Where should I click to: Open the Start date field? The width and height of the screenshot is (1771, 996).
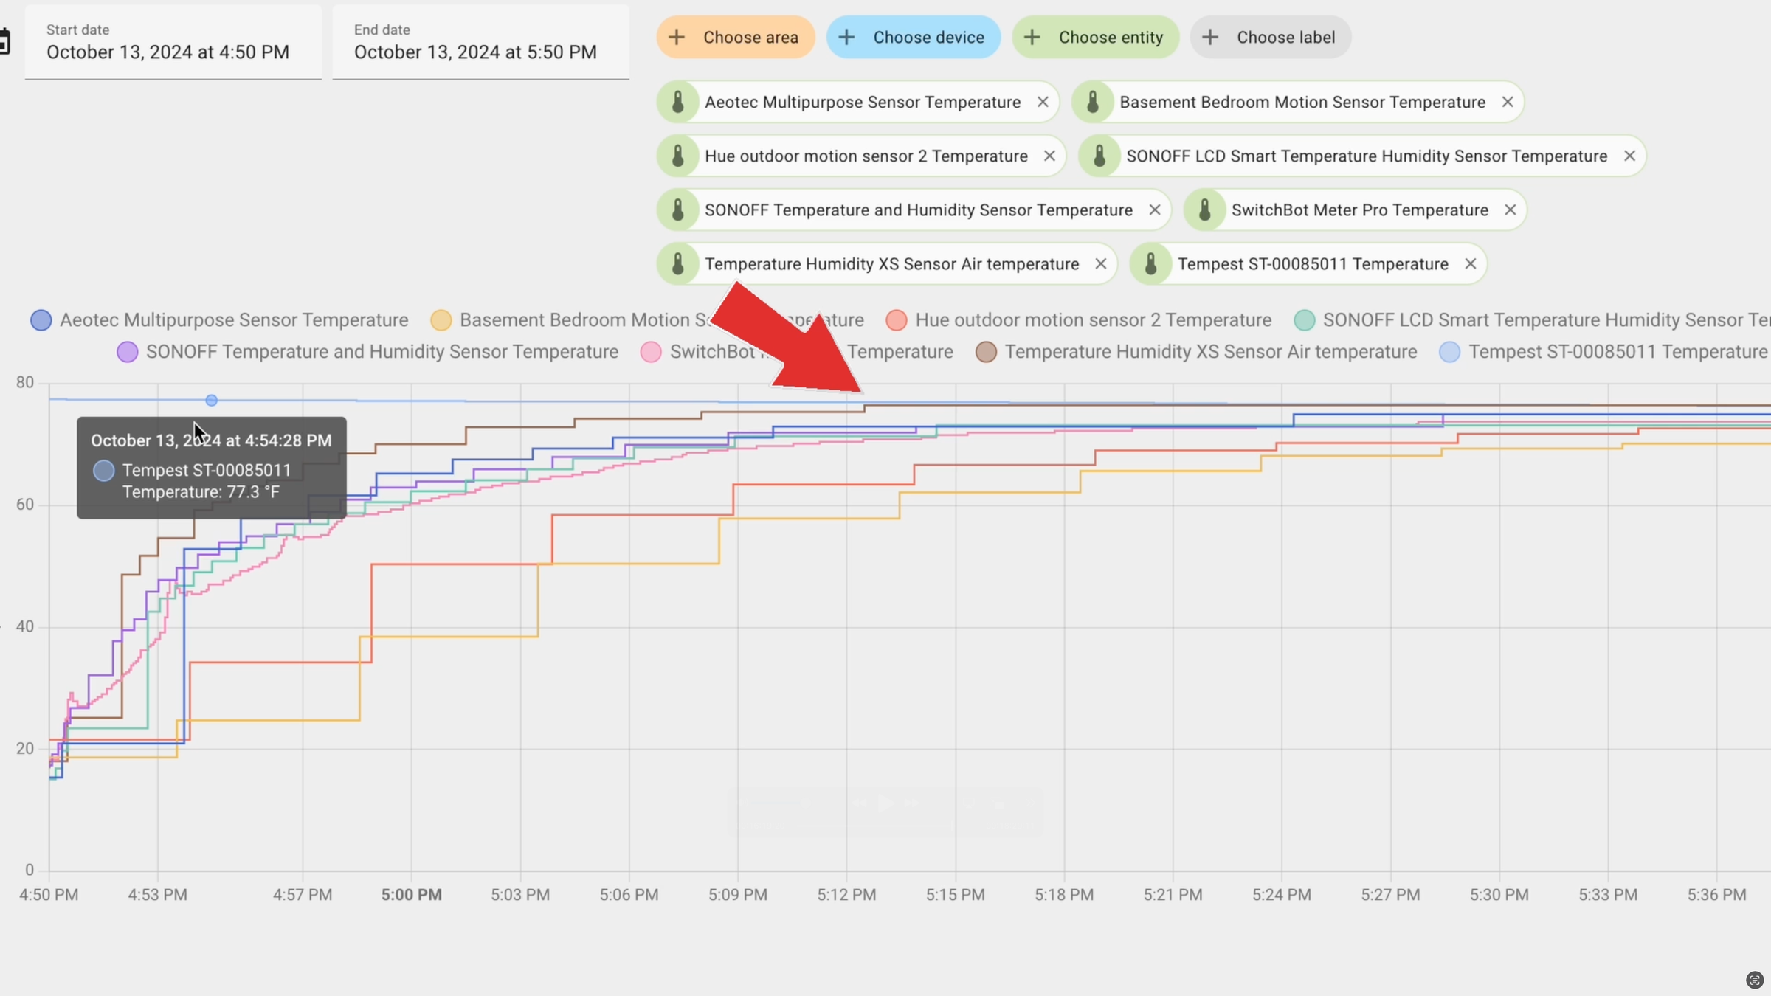pyautogui.click(x=173, y=43)
